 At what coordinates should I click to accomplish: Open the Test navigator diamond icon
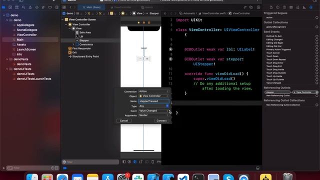point(36,7)
